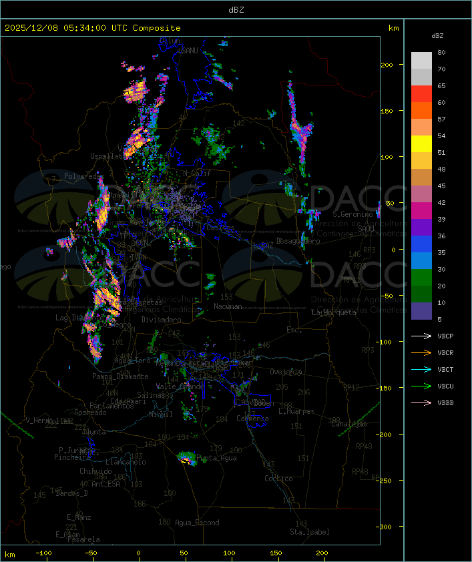Click the dBZ heading above color scale
This screenshot has width=472, height=562.
tap(437, 36)
